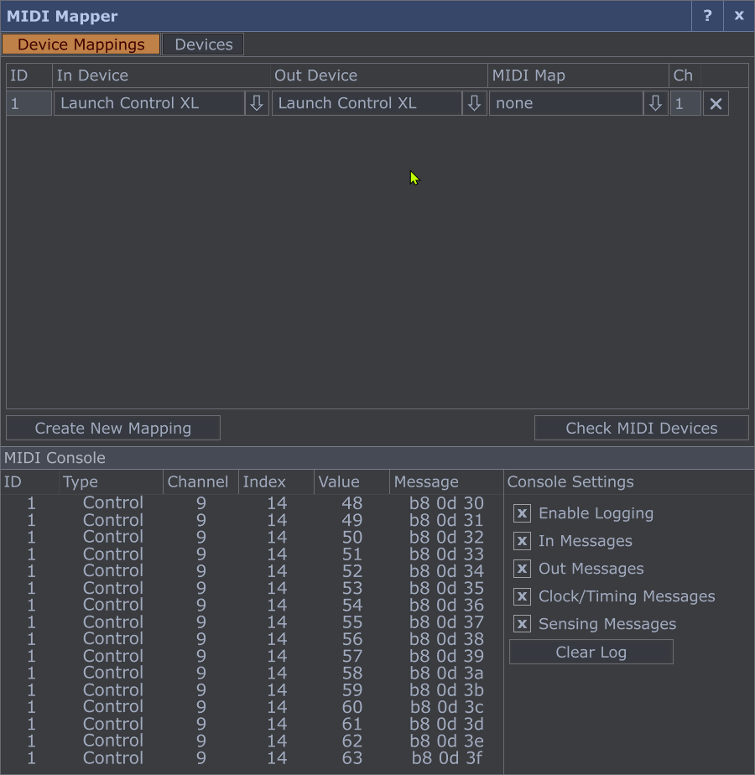
Task: Delete mapping row with the X icon
Action: (x=716, y=104)
